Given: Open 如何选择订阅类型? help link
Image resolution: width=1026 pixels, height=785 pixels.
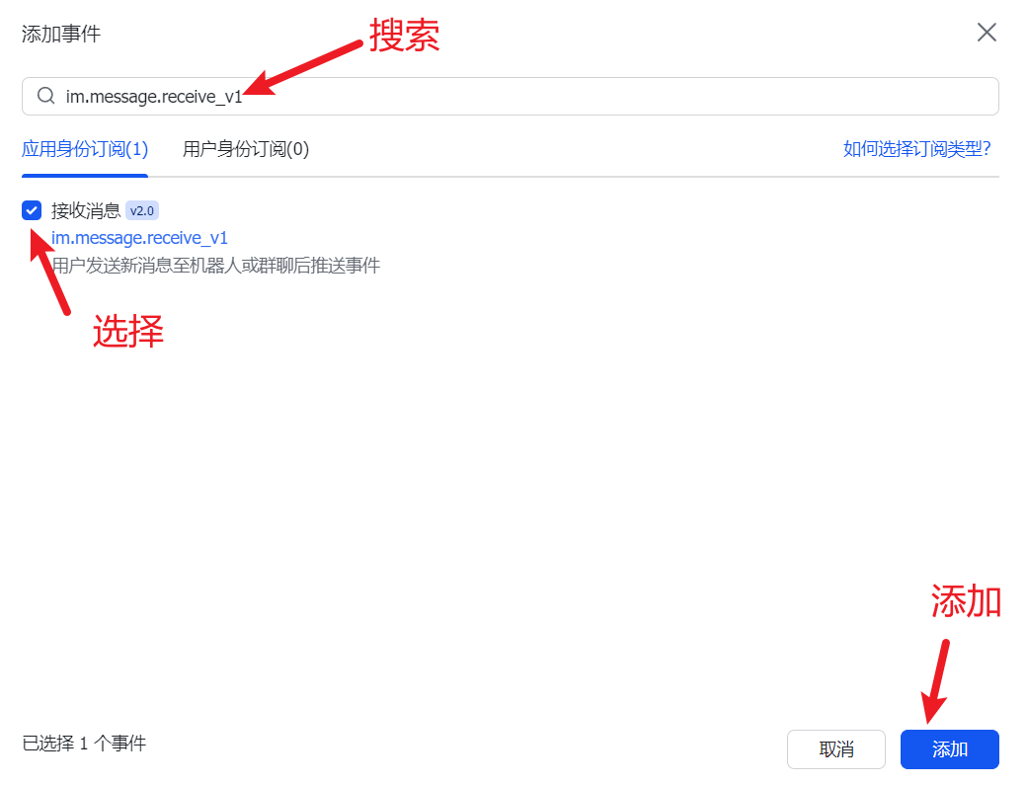Looking at the screenshot, I should tap(916, 149).
